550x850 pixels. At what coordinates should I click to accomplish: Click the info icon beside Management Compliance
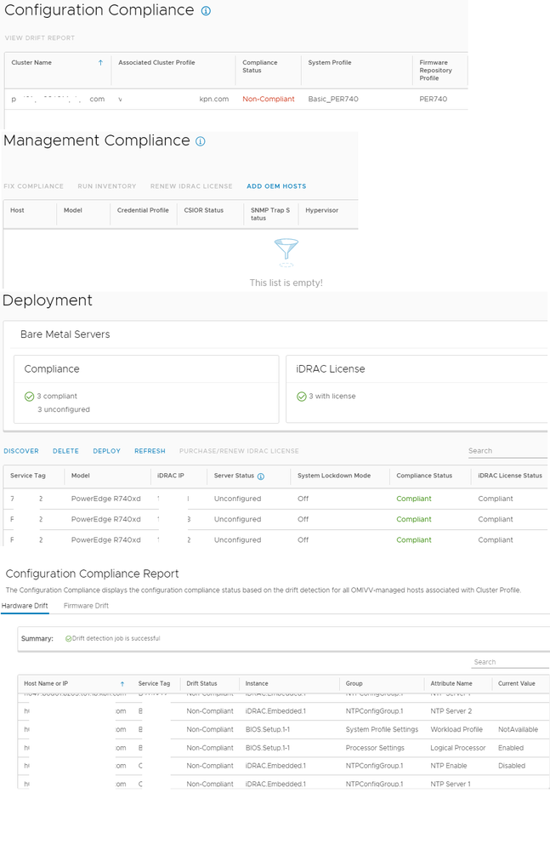pyautogui.click(x=201, y=141)
